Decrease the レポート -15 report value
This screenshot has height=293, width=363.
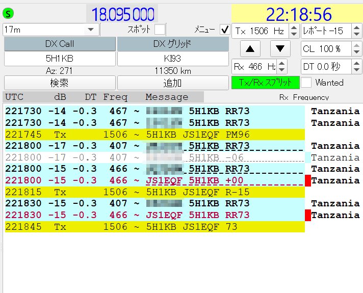tap(357, 34)
